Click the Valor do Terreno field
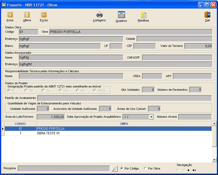This screenshot has height=175, width=218. coord(198,46)
